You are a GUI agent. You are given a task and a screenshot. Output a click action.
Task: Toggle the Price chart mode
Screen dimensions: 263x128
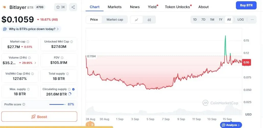click(94, 20)
